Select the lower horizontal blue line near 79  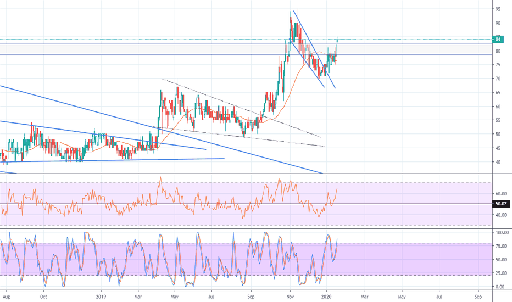tap(246, 54)
